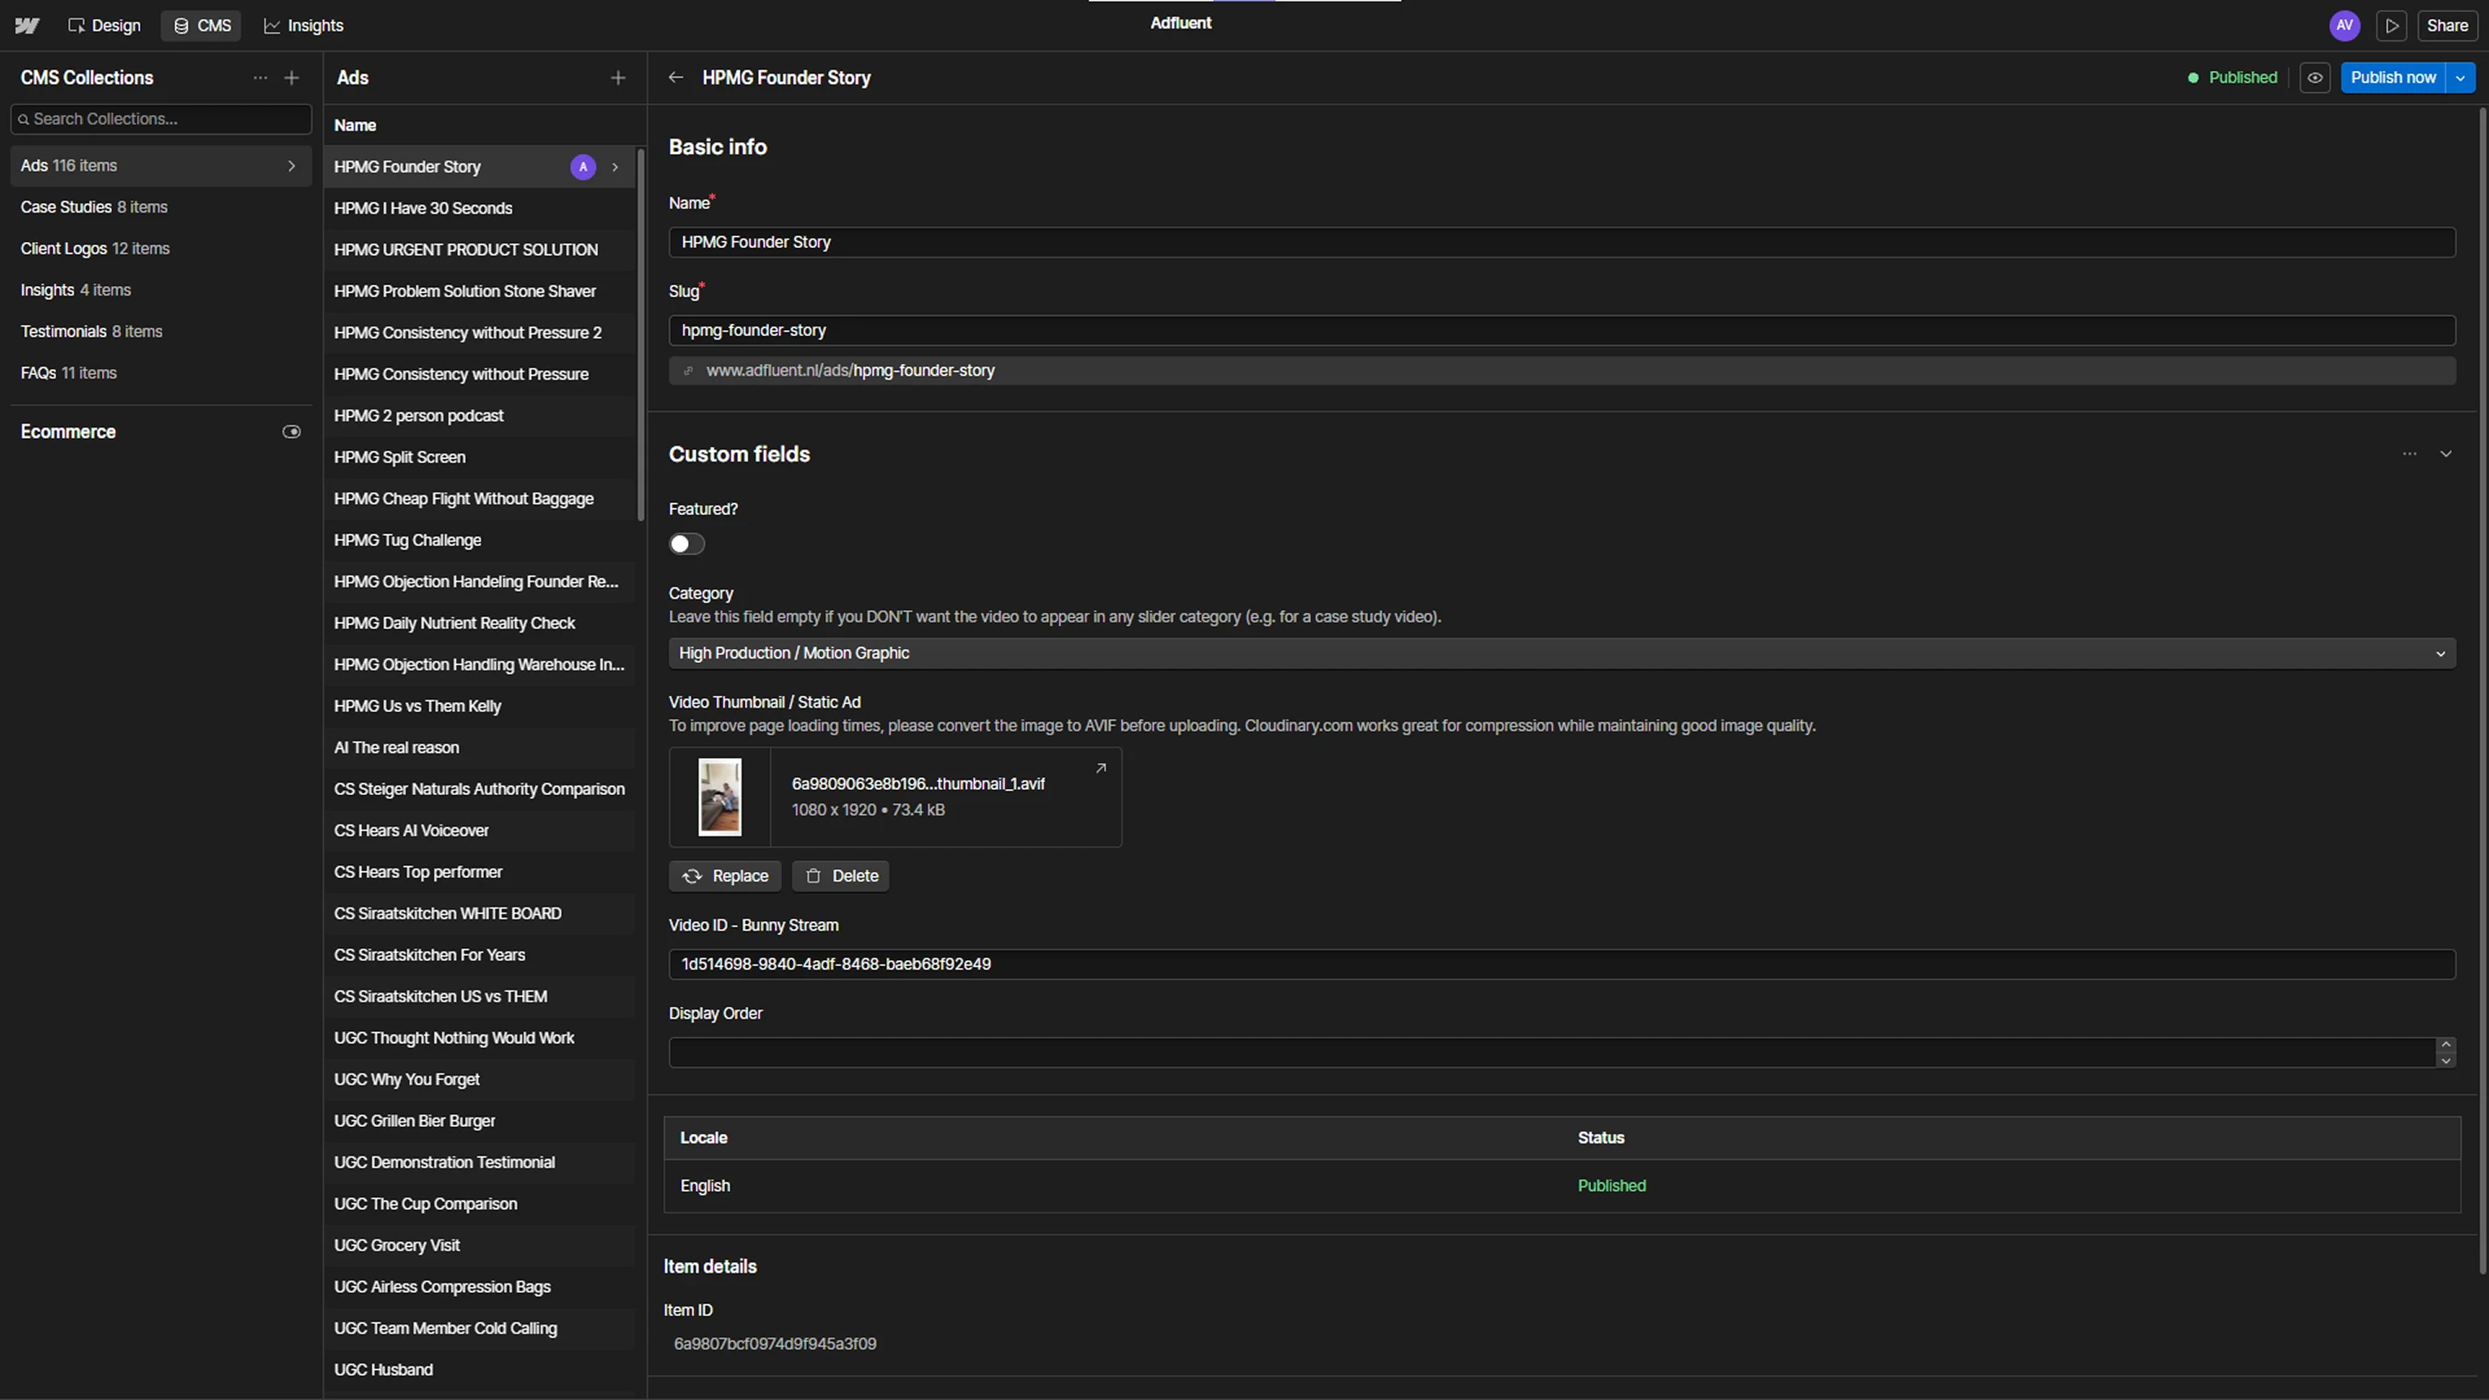This screenshot has height=1400, width=2489.
Task: Increment the Display Order stepper
Action: point(2446,1045)
